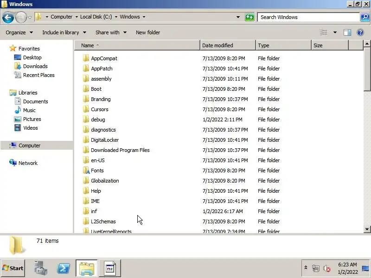Screen dimensions: 371x278
Task: Select Downloads in the navigation pane
Action: (x=35, y=66)
